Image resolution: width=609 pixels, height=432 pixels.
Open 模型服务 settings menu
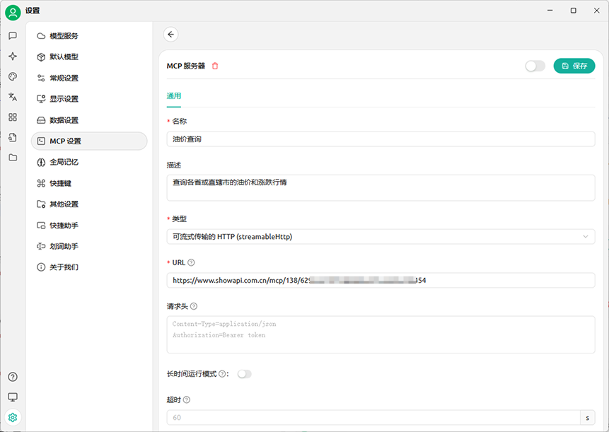pos(64,36)
